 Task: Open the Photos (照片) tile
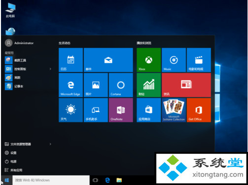96,85
